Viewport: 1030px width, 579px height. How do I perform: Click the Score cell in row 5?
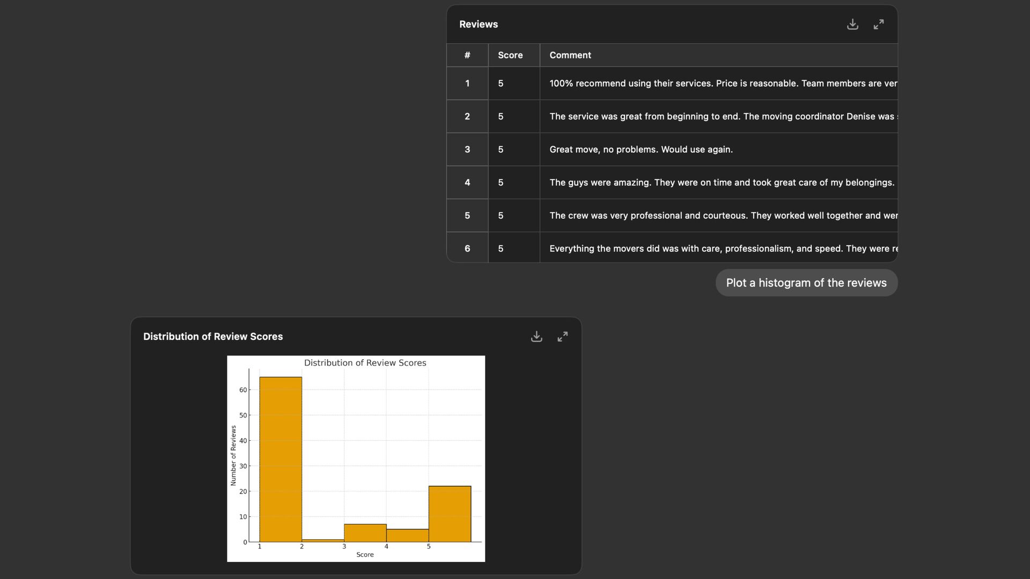click(501, 216)
